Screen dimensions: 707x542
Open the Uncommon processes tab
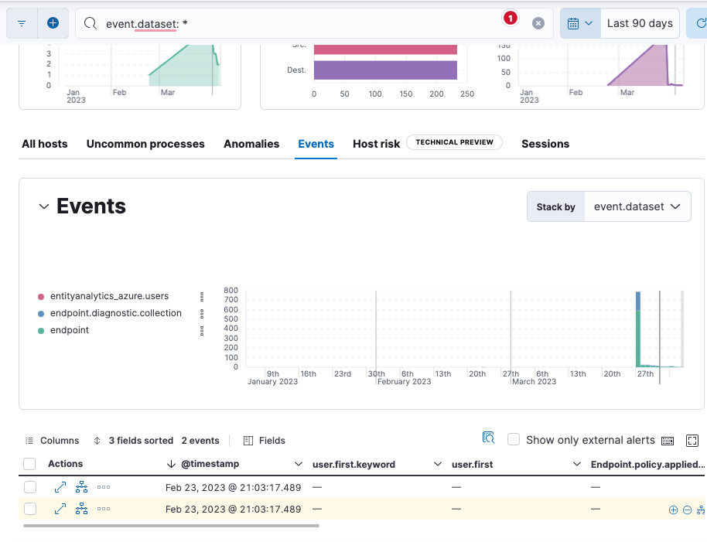tap(145, 144)
